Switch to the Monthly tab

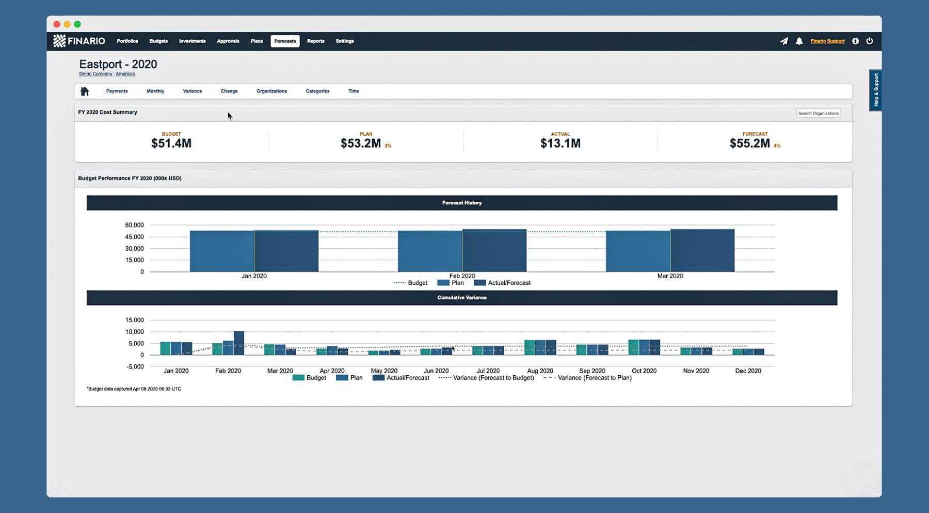155,91
